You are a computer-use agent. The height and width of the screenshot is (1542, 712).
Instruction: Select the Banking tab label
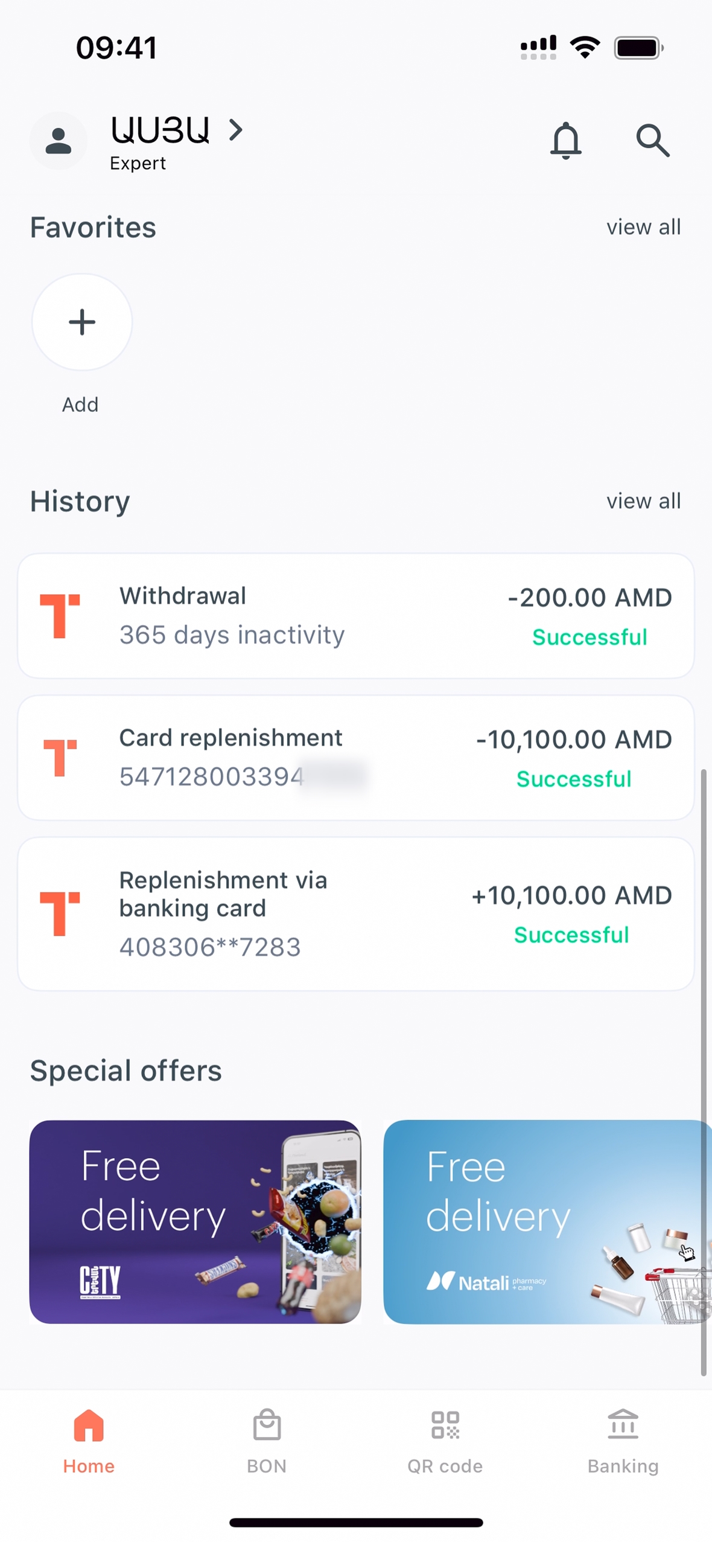click(623, 1466)
